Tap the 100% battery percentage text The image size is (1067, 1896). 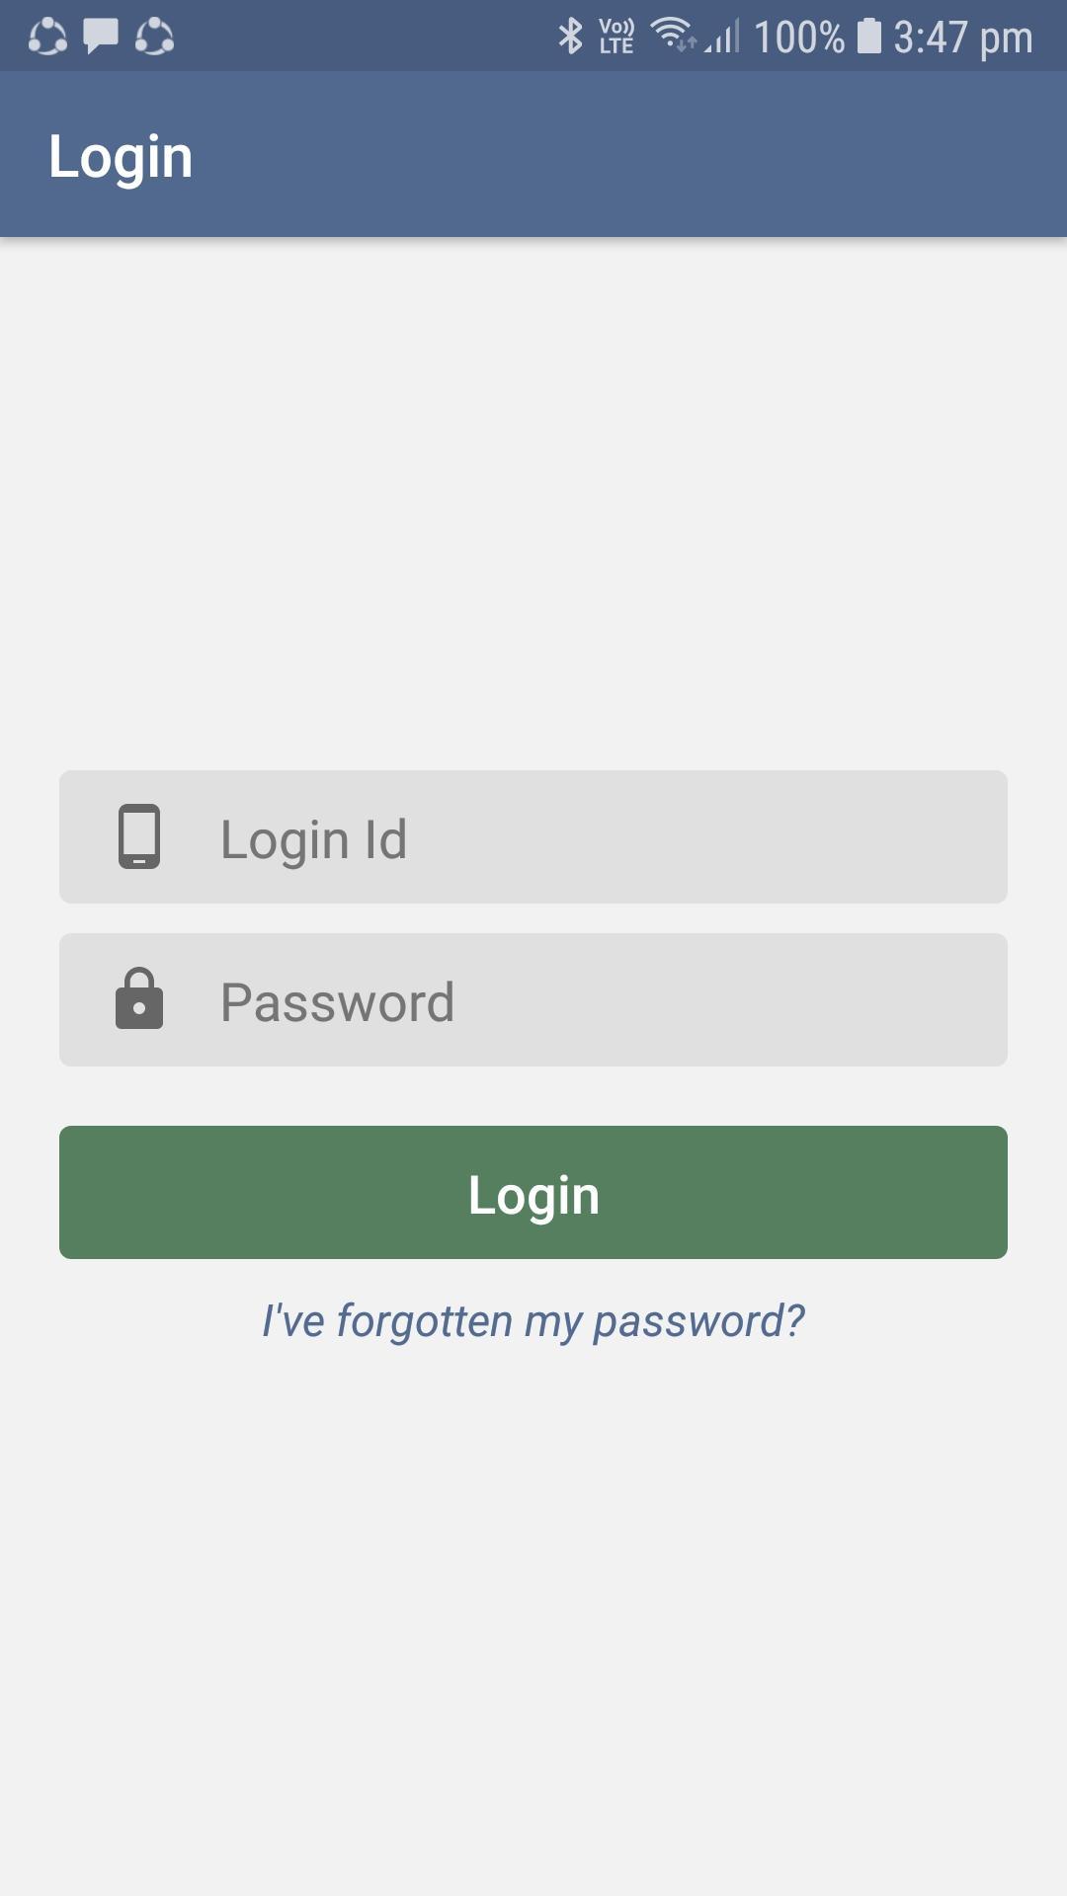(799, 38)
